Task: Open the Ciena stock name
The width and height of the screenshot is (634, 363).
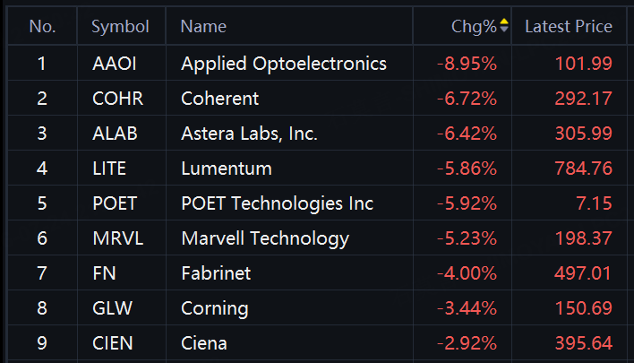Action: point(204,343)
